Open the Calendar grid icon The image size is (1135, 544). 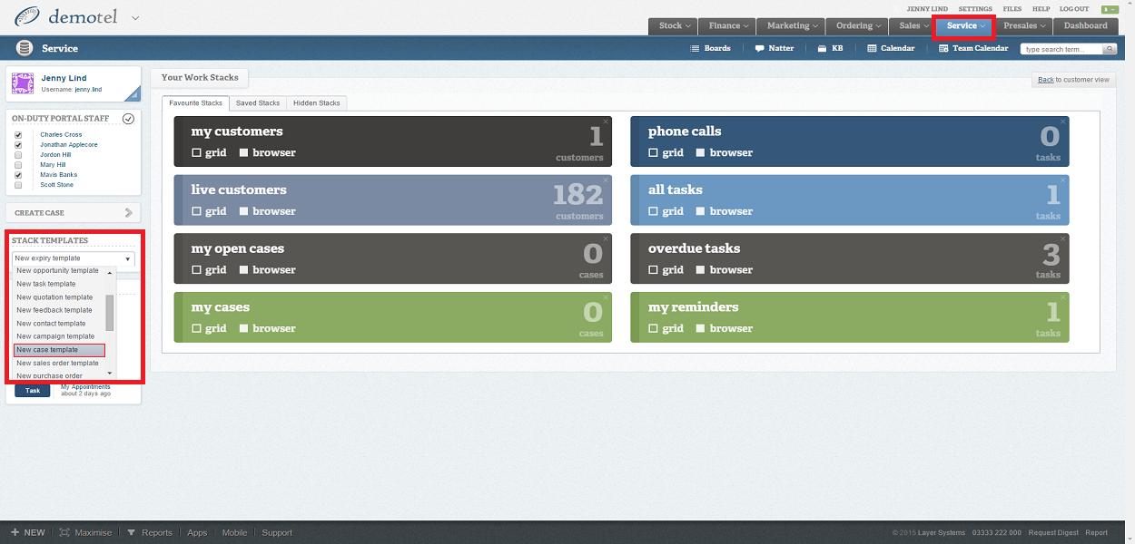click(x=872, y=48)
